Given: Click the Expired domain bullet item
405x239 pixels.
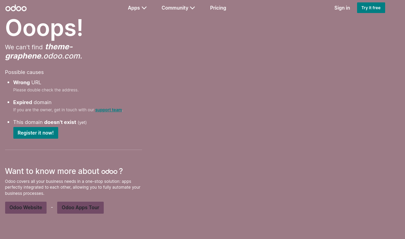Looking at the screenshot, I should [x=32, y=102].
